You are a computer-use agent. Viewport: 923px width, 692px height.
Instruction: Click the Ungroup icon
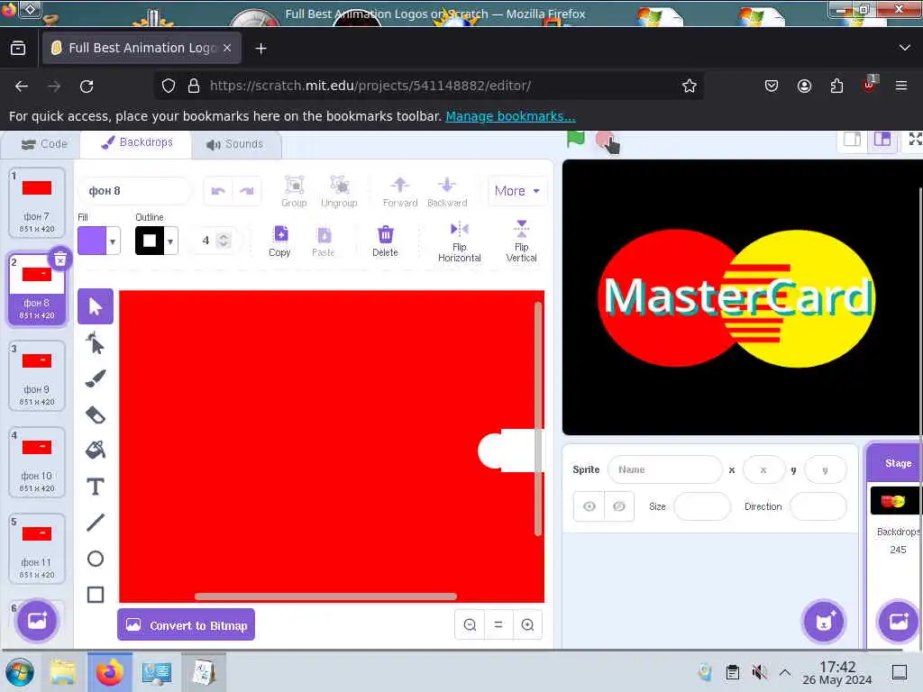339,192
